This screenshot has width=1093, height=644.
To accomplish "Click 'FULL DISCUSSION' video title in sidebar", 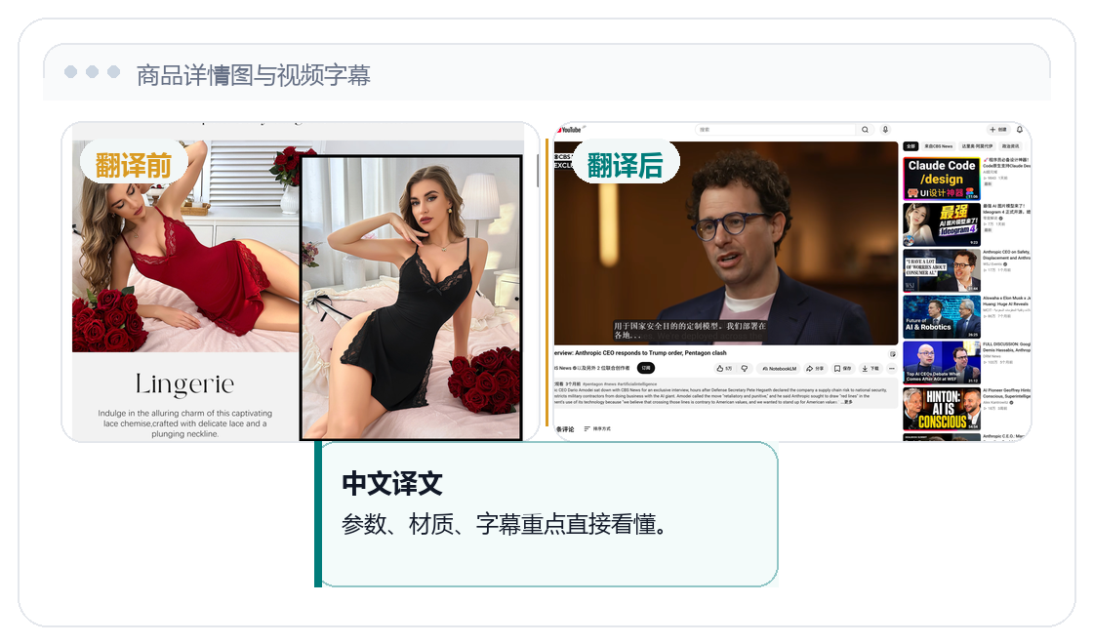I will (1006, 346).
